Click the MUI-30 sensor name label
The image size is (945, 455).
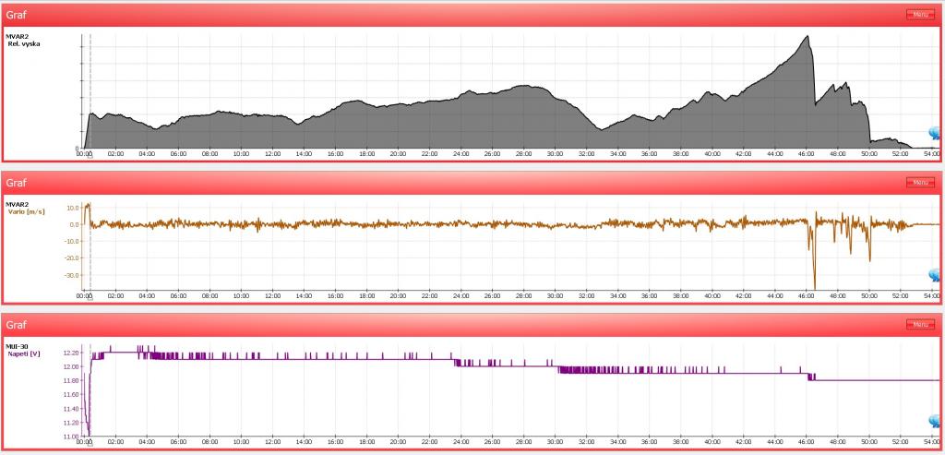tap(18, 346)
